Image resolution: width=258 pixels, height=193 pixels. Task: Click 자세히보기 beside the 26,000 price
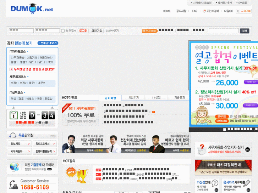[251, 82]
